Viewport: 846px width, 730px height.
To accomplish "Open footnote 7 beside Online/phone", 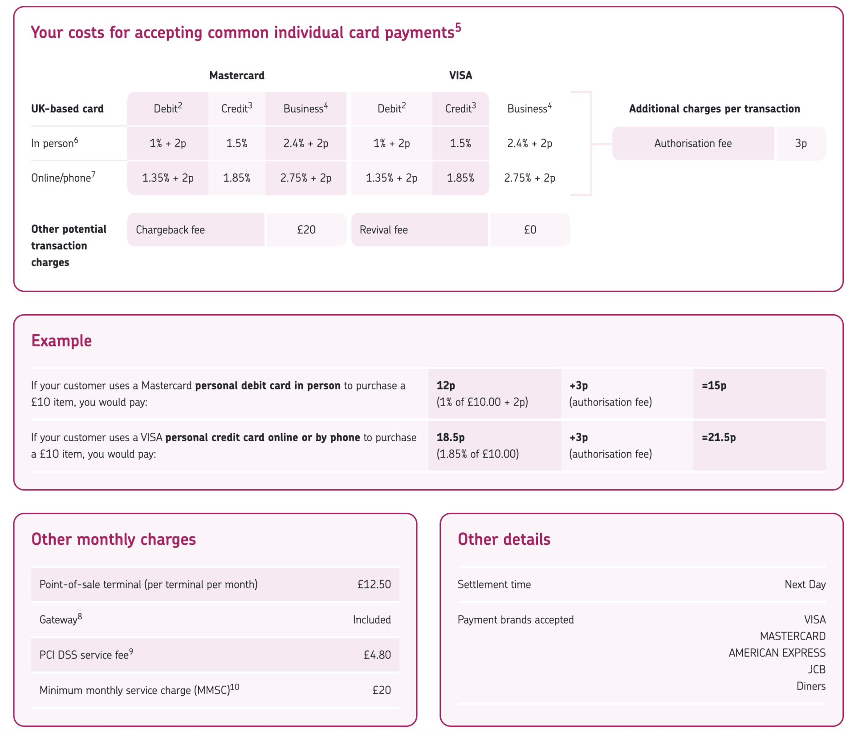I will pyautogui.click(x=94, y=174).
